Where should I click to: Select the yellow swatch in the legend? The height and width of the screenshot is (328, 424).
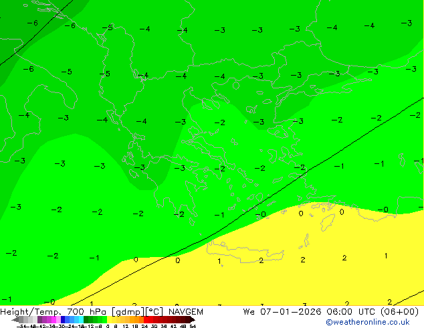tap(109, 320)
